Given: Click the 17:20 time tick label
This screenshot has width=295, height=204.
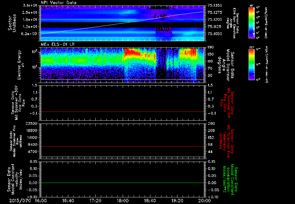Looking at the screenshot, I should pyautogui.click(x=95, y=201).
